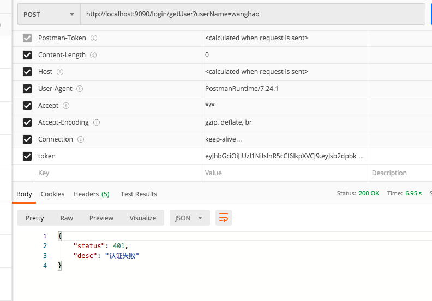Click info icon beside User-Agent

click(x=80, y=89)
